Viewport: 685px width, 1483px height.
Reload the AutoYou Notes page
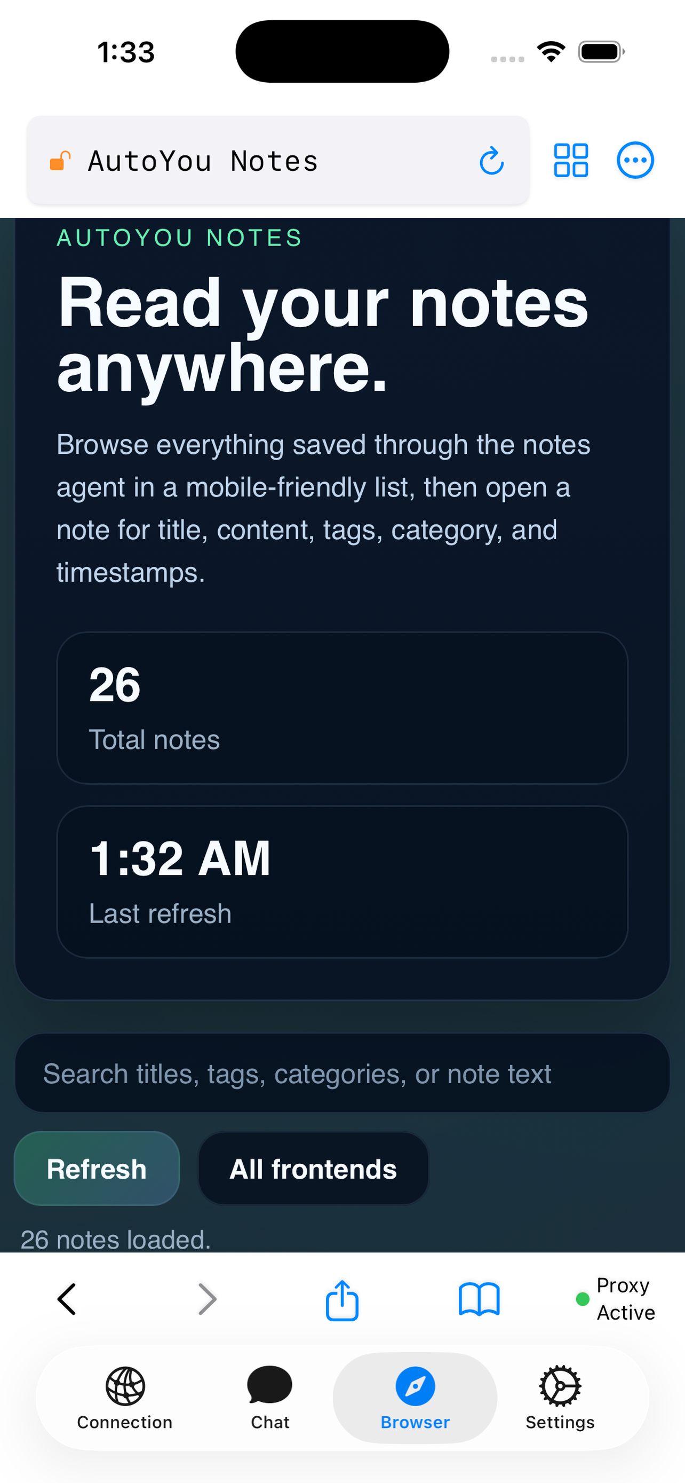click(492, 160)
